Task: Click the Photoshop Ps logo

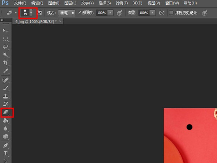Action: point(5,3)
